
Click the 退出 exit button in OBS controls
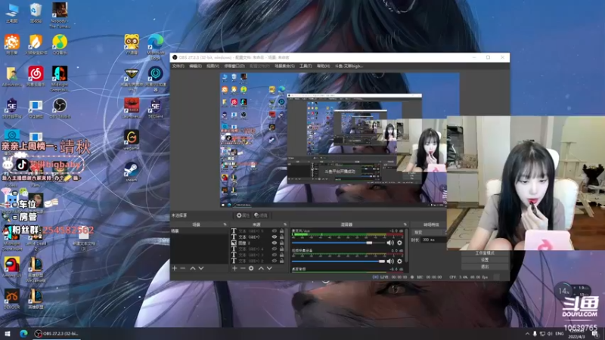point(485,267)
